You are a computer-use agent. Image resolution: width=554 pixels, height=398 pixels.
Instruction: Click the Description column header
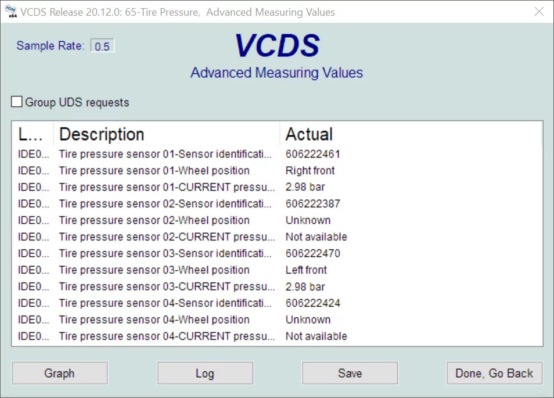click(166, 134)
